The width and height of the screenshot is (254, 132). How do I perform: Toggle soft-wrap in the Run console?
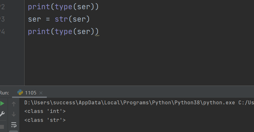pos(14,124)
